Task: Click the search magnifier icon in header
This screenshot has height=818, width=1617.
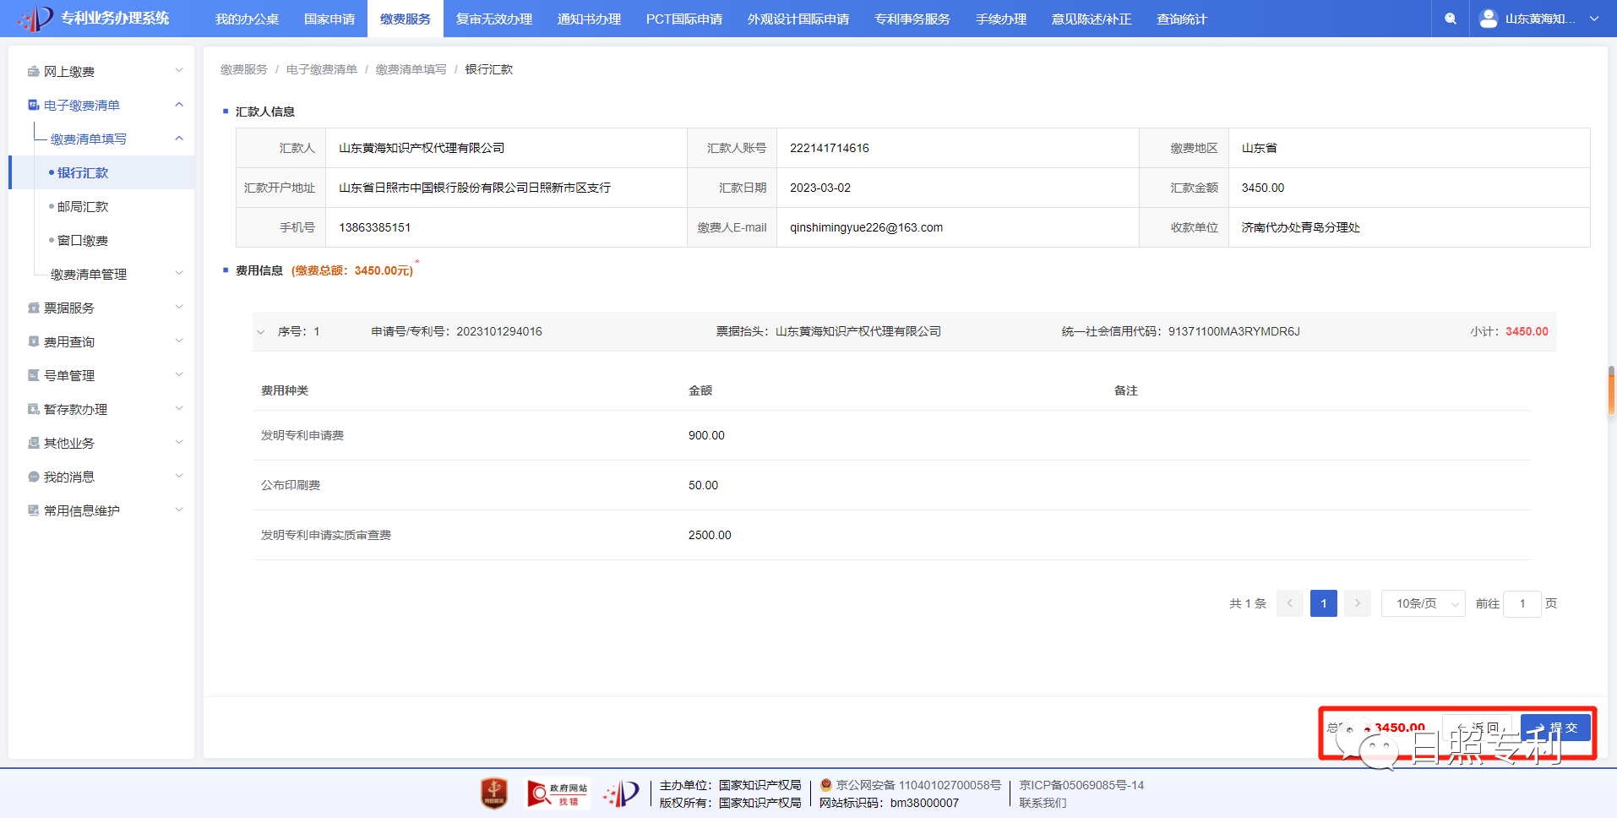Action: [x=1450, y=19]
